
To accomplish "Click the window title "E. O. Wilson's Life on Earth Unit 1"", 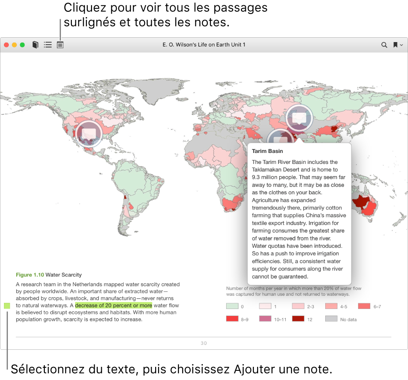I will pos(204,45).
